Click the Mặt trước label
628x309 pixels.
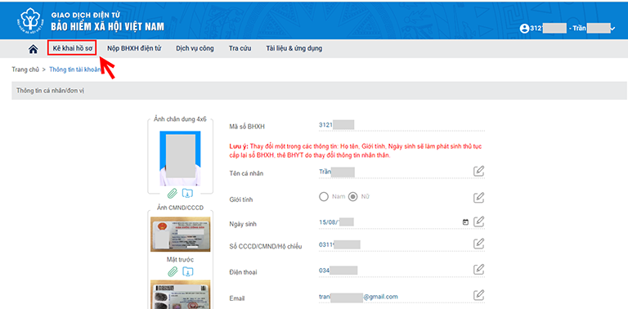[x=180, y=259]
